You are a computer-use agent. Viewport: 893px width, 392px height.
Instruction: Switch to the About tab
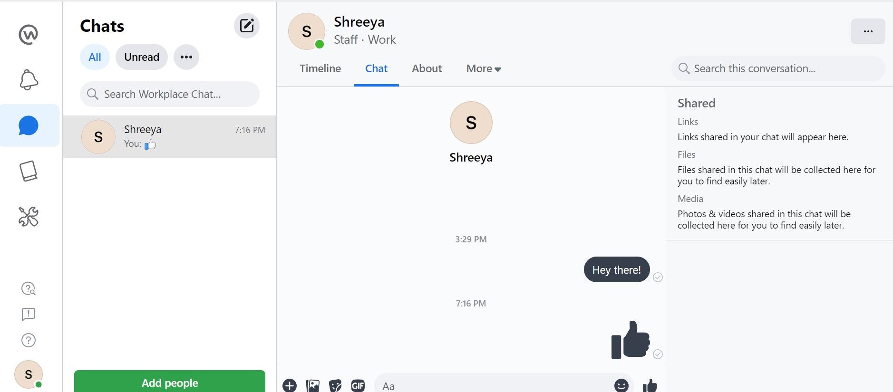(x=427, y=69)
